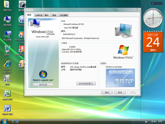Click the WwW.YlmF.CoM text under Vista Ultimate
165x124 pixels.
(42, 37)
